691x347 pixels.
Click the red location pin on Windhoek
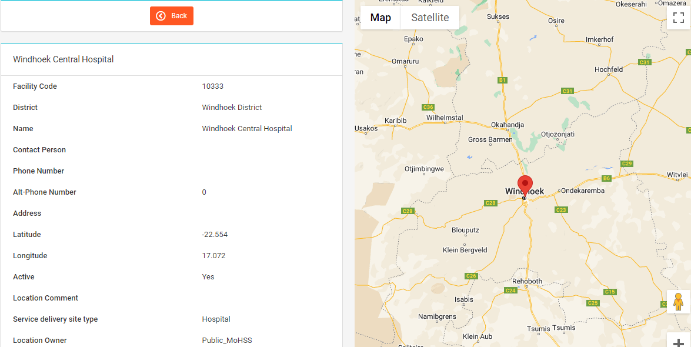click(x=525, y=185)
